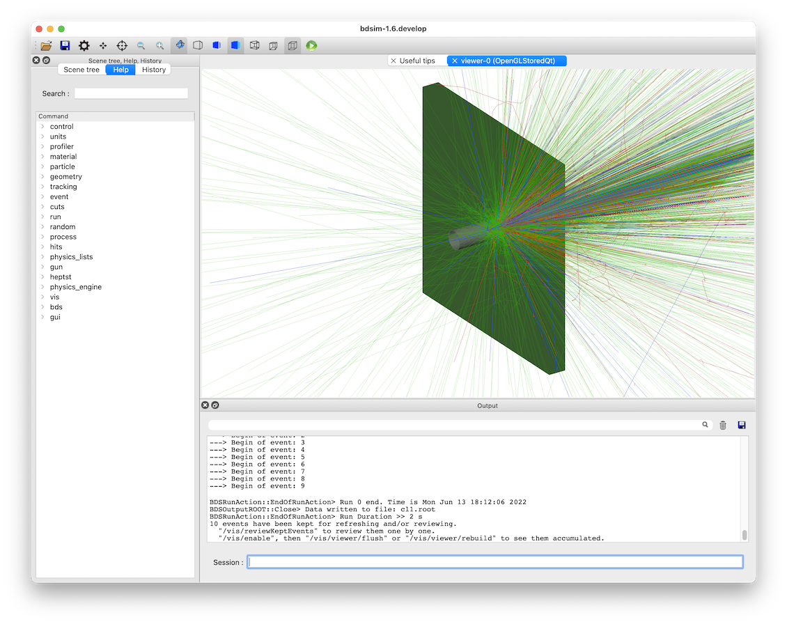Set Perspective projection view

(273, 46)
